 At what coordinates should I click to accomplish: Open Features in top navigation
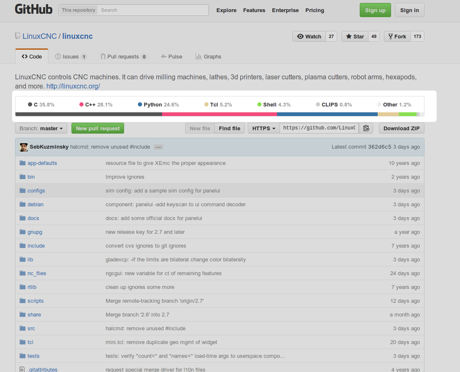pos(254,10)
